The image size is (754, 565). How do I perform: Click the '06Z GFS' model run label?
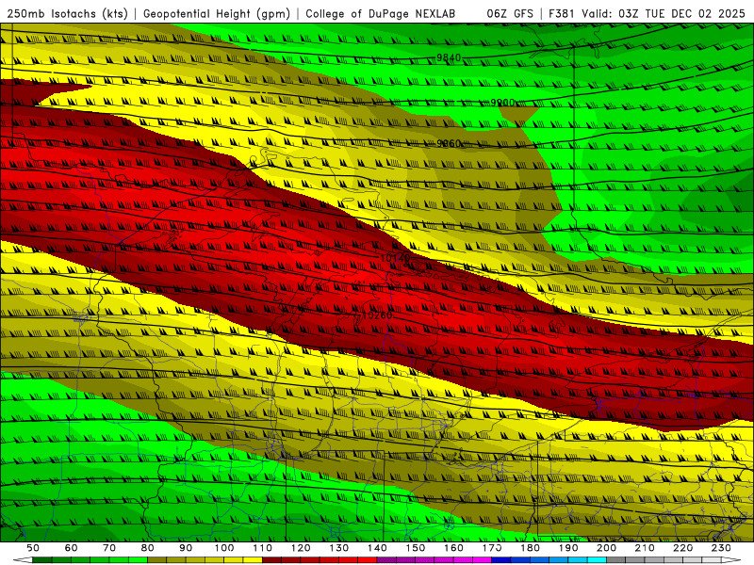coord(510,13)
